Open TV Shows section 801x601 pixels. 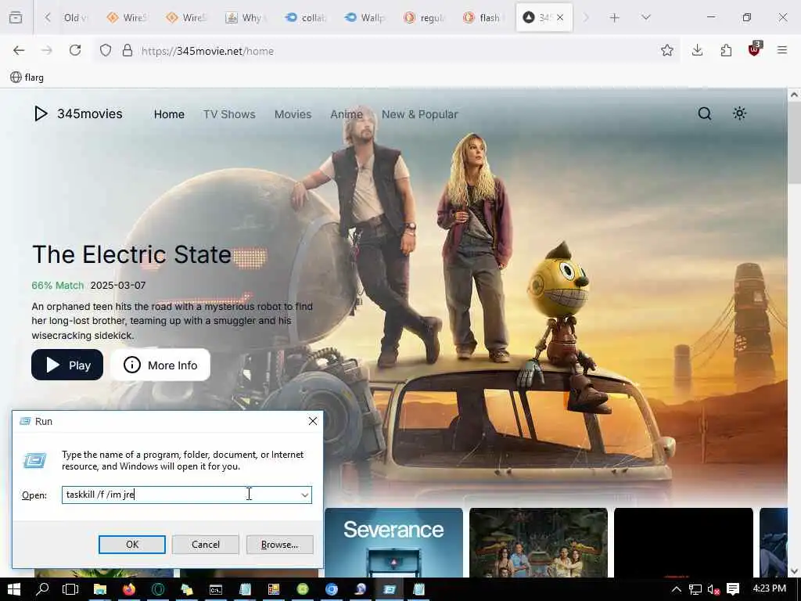point(229,114)
